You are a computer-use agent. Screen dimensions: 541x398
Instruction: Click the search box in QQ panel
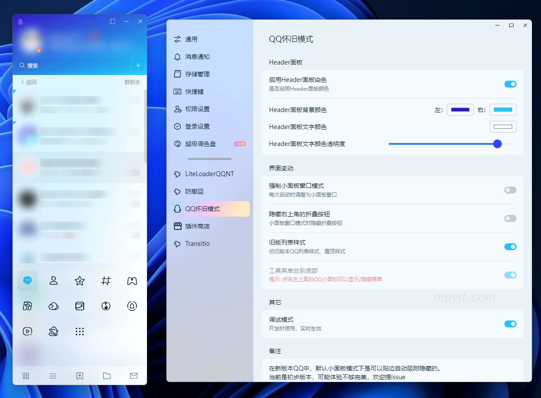(73, 65)
